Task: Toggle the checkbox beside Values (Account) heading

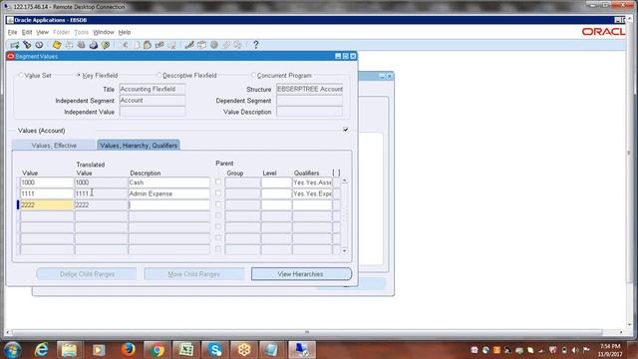Action: [346, 130]
